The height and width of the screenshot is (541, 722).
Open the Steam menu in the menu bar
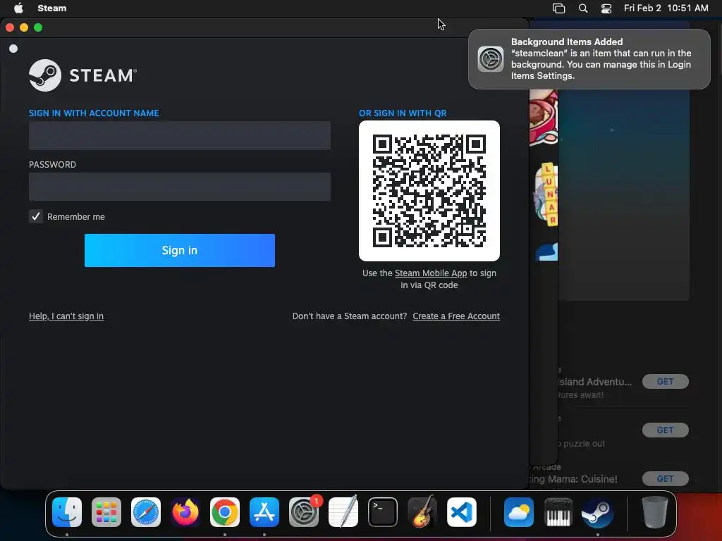[52, 8]
